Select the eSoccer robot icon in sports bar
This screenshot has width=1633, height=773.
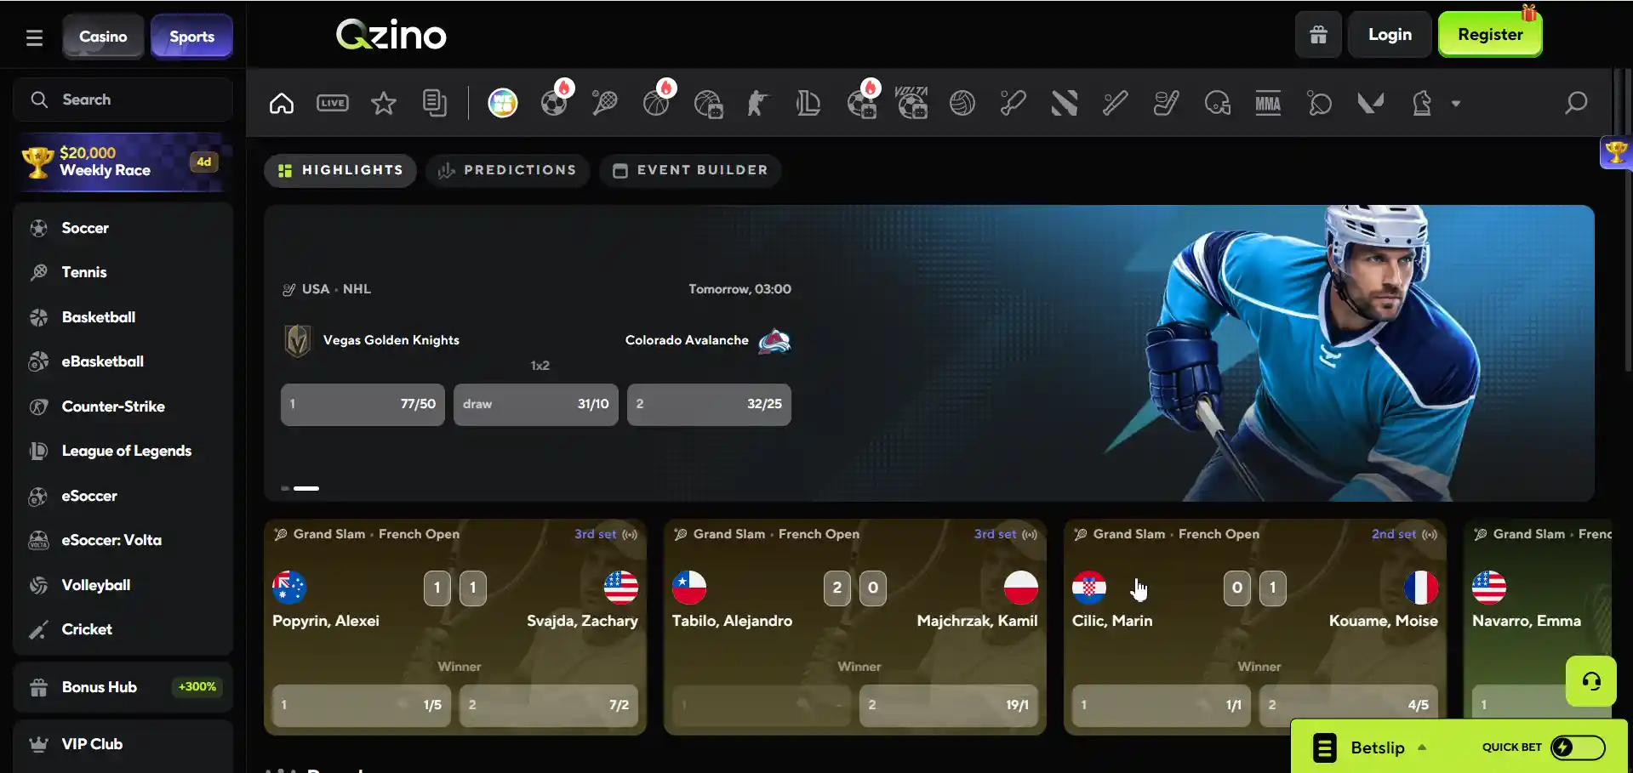(x=861, y=104)
